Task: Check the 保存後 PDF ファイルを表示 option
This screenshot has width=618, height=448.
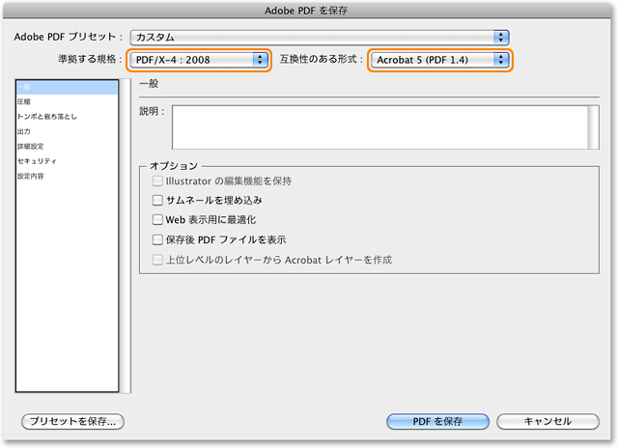Action: click(158, 239)
